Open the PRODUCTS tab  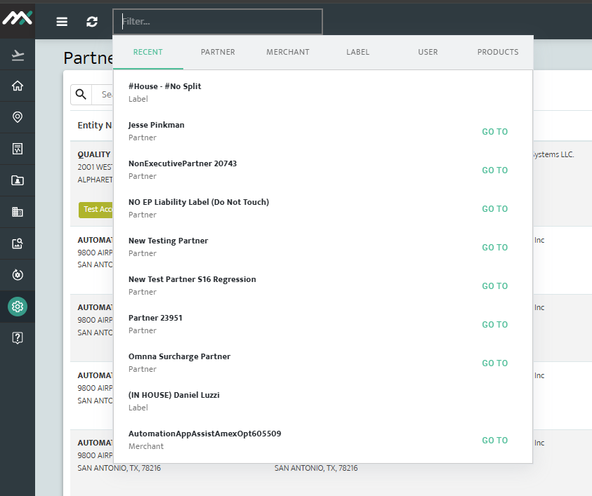pos(498,52)
